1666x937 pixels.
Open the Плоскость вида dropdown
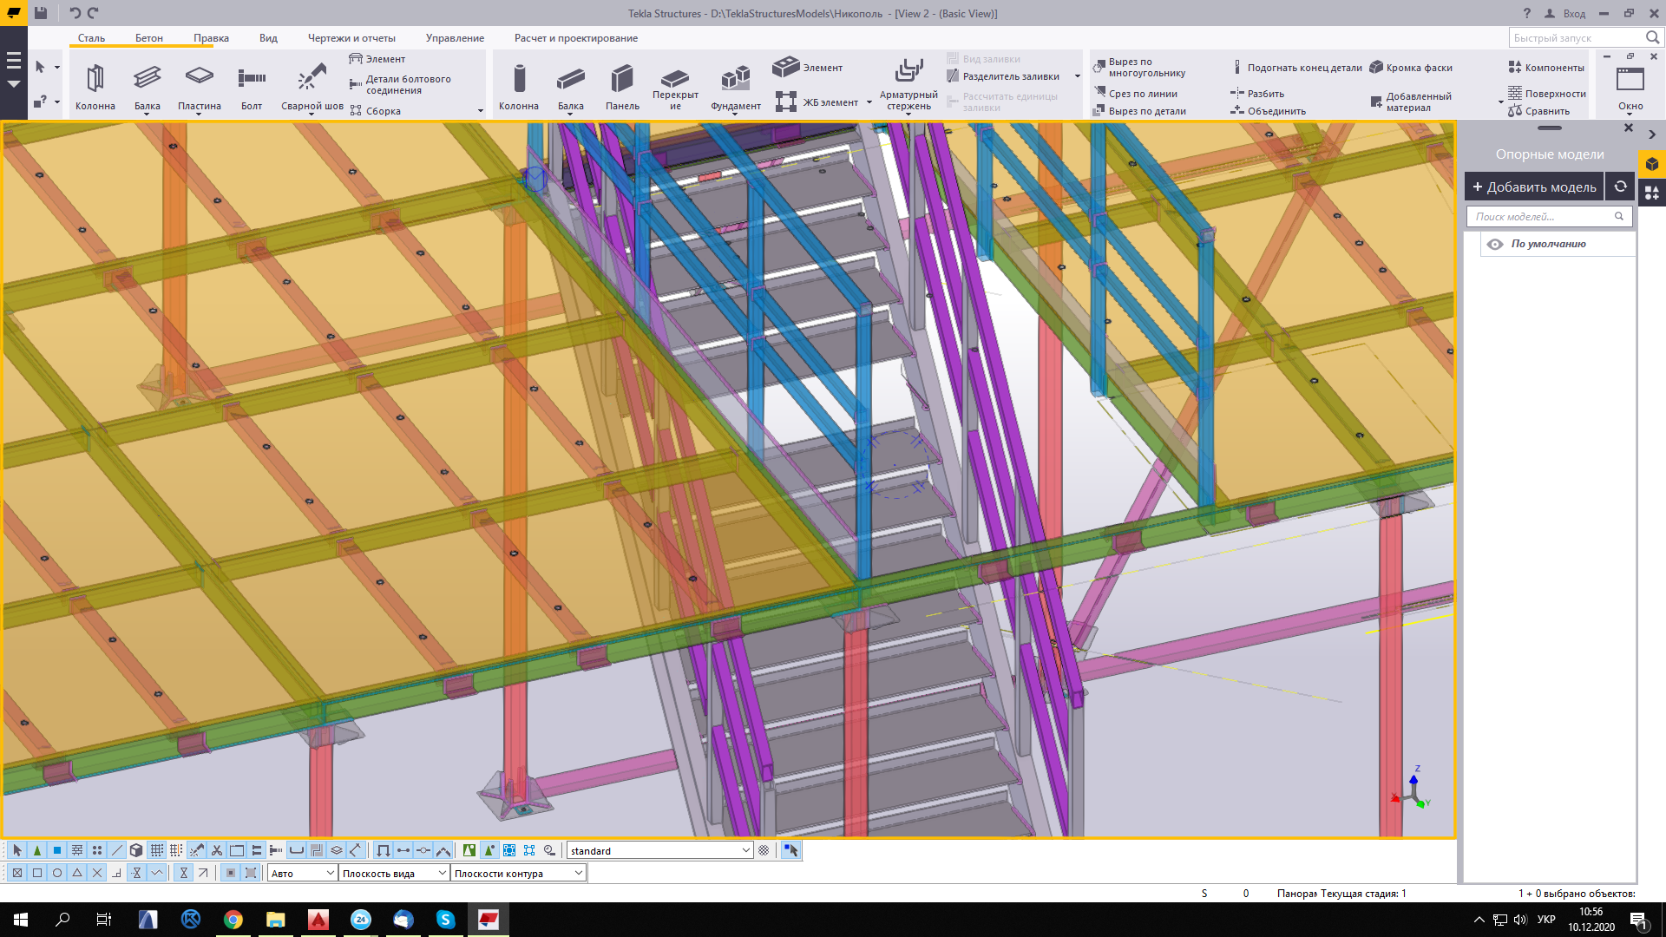tap(442, 873)
